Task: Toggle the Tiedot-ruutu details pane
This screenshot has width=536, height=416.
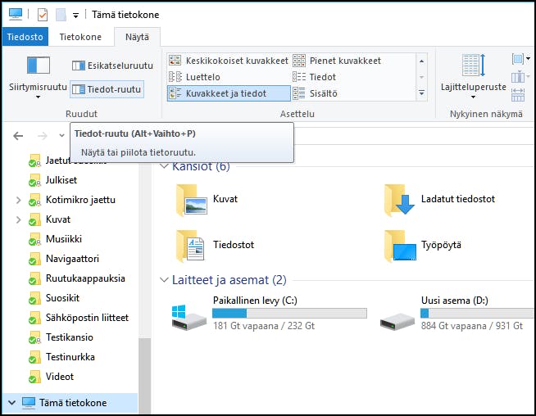Action: click(x=107, y=89)
